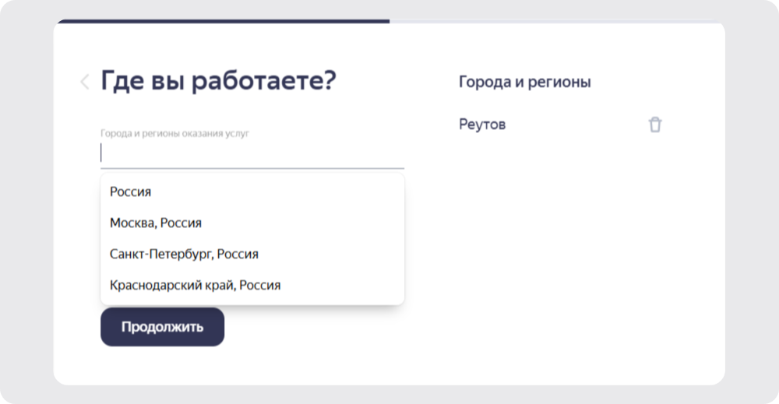Add Moscow to service regions
Image resolution: width=779 pixels, height=404 pixels.
coord(252,223)
